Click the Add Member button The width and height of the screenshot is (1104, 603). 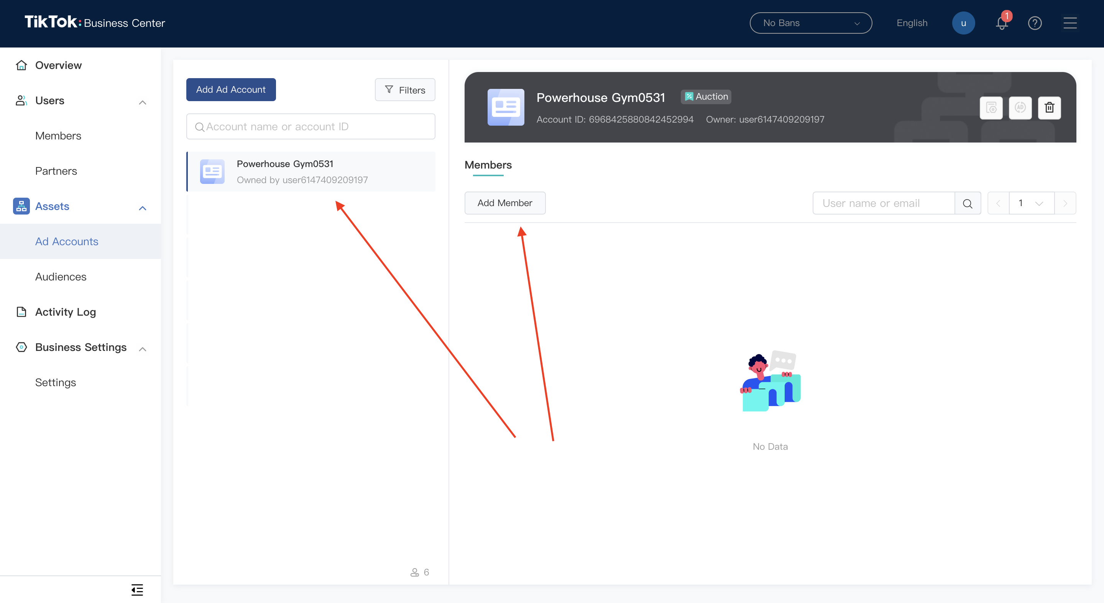504,203
